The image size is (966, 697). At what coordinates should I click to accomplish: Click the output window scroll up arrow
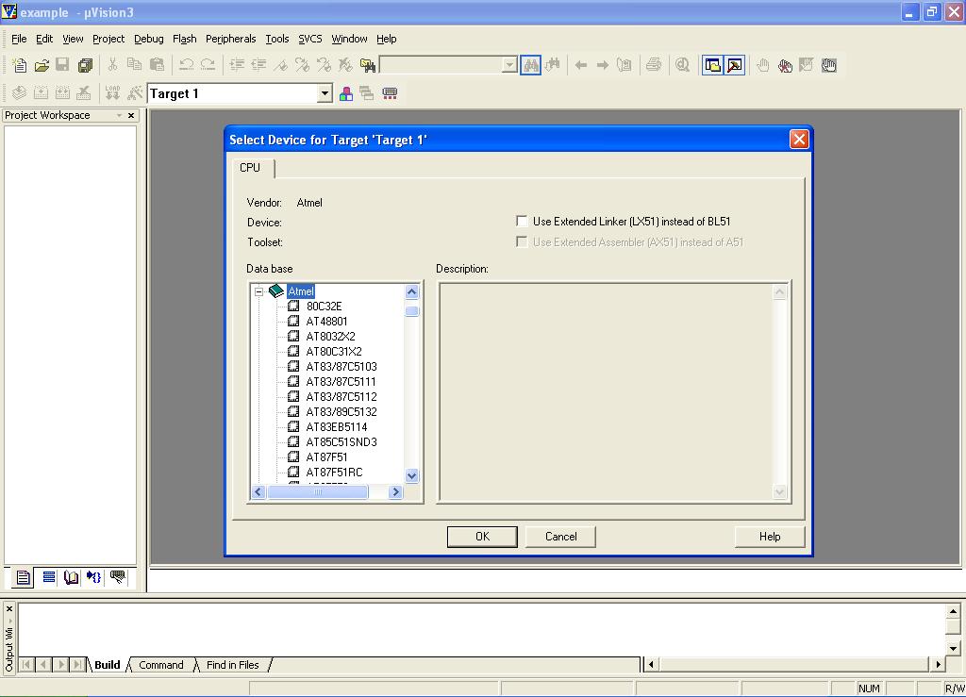953,611
